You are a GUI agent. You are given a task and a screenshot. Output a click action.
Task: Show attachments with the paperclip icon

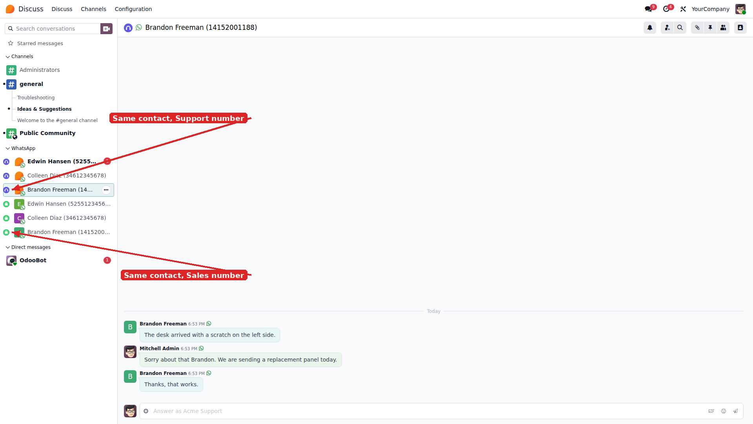697,27
